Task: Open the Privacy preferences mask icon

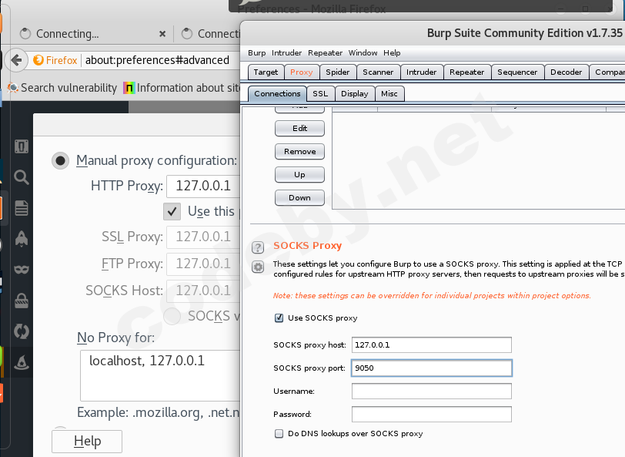Action: pos(22,270)
